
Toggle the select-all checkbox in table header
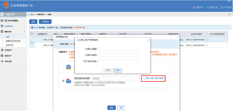pos(32,34)
